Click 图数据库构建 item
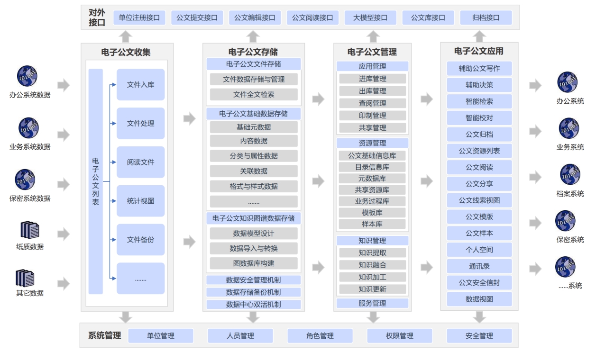This screenshot has width=596, height=351. tap(254, 263)
